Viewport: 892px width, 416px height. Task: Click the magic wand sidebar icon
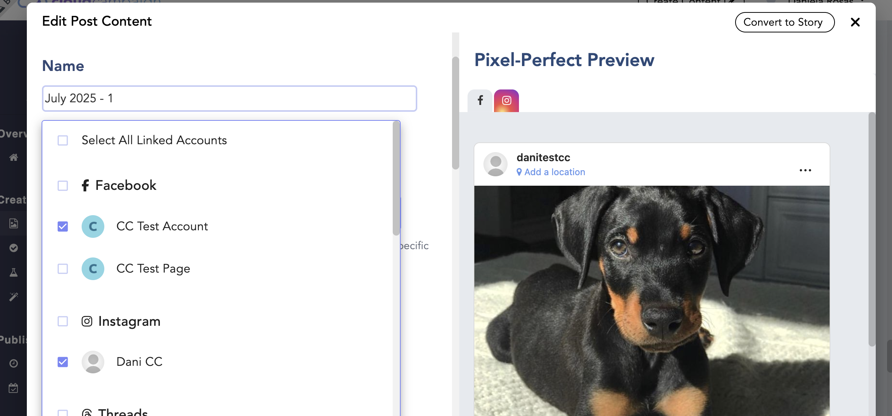[x=14, y=297]
